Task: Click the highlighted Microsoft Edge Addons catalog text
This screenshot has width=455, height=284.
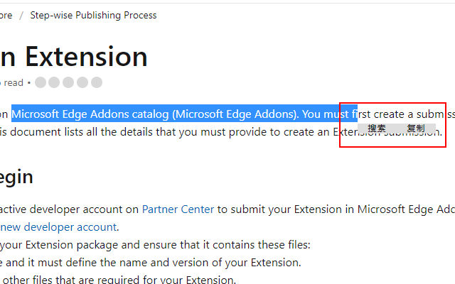Action: coord(154,114)
